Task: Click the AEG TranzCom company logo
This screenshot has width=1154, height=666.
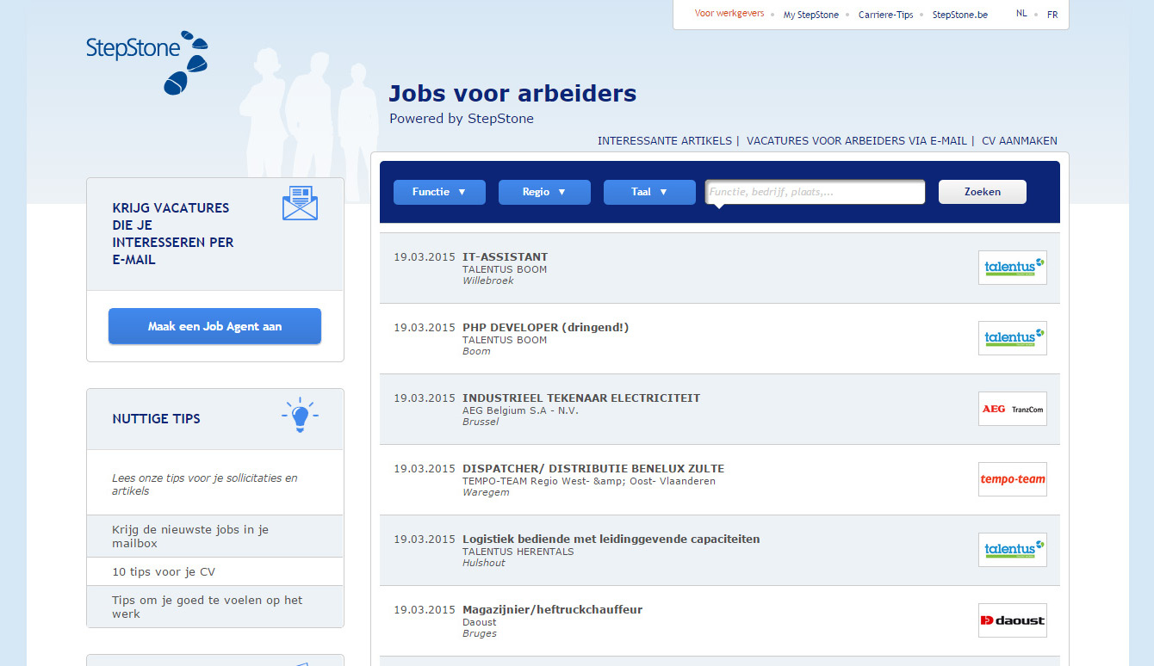Action: (x=1013, y=409)
